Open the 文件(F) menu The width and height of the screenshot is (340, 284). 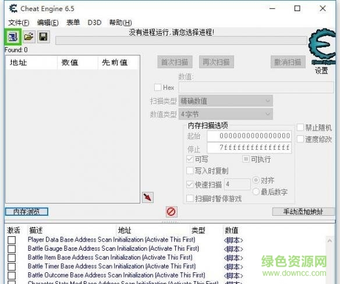19,23
